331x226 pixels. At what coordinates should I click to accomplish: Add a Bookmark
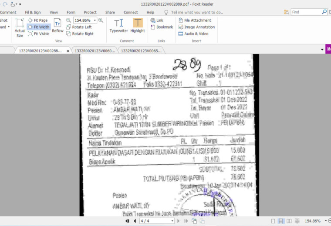(x=162, y=27)
